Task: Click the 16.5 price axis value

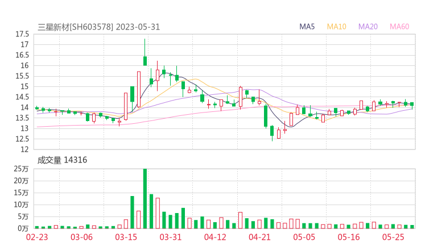Action: coord(22,55)
